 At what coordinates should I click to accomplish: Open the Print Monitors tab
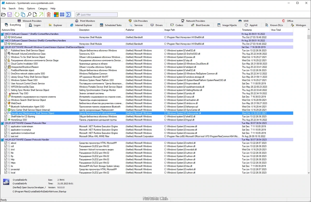coord(85,21)
